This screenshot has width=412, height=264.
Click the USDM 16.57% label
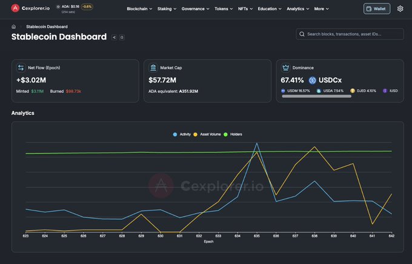299,91
